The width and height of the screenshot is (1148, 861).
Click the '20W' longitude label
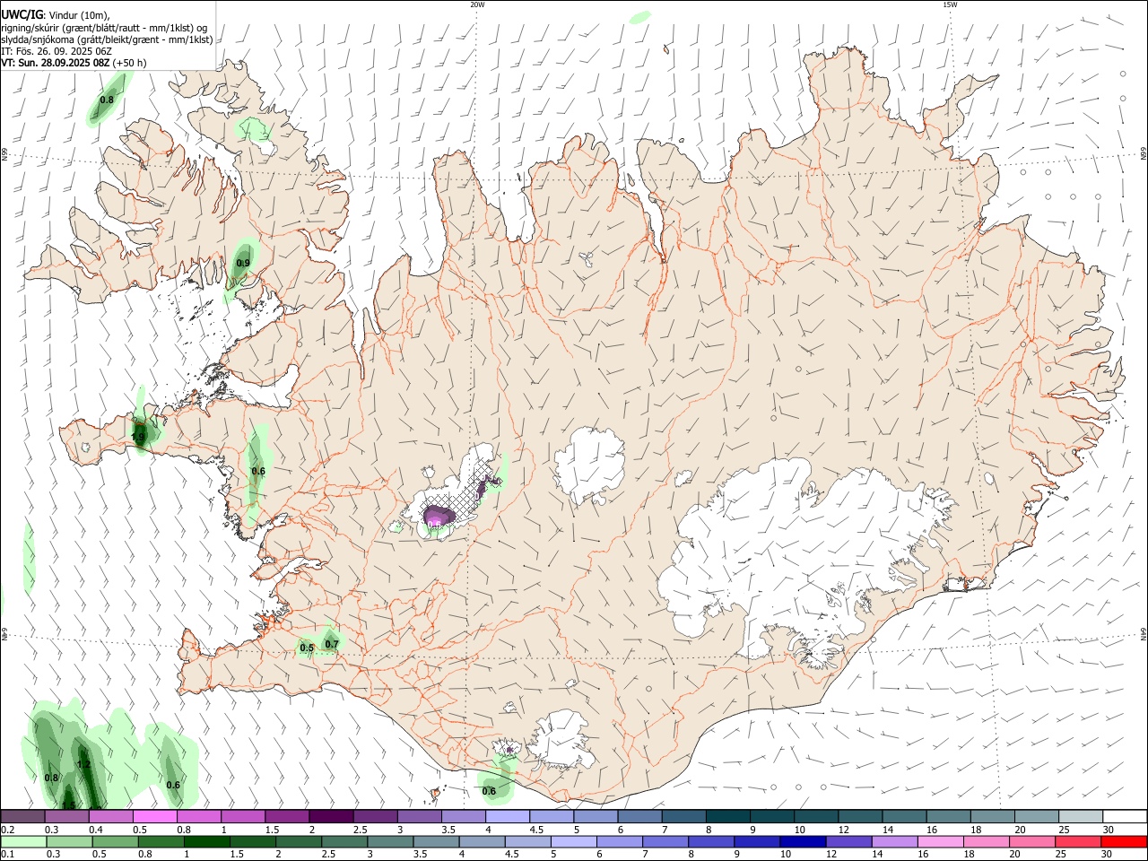tap(477, 4)
